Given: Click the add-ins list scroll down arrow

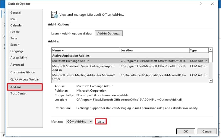Looking at the screenshot, I should [x=211, y=81].
